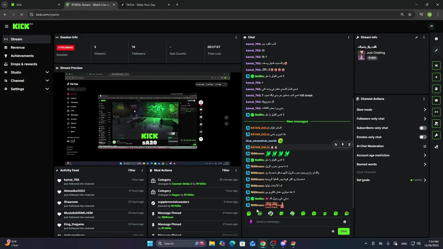Viewport: 443px width, 249px height.
Task: Delete the hovered RAYAN_OGLU chat message
Action: point(349,145)
